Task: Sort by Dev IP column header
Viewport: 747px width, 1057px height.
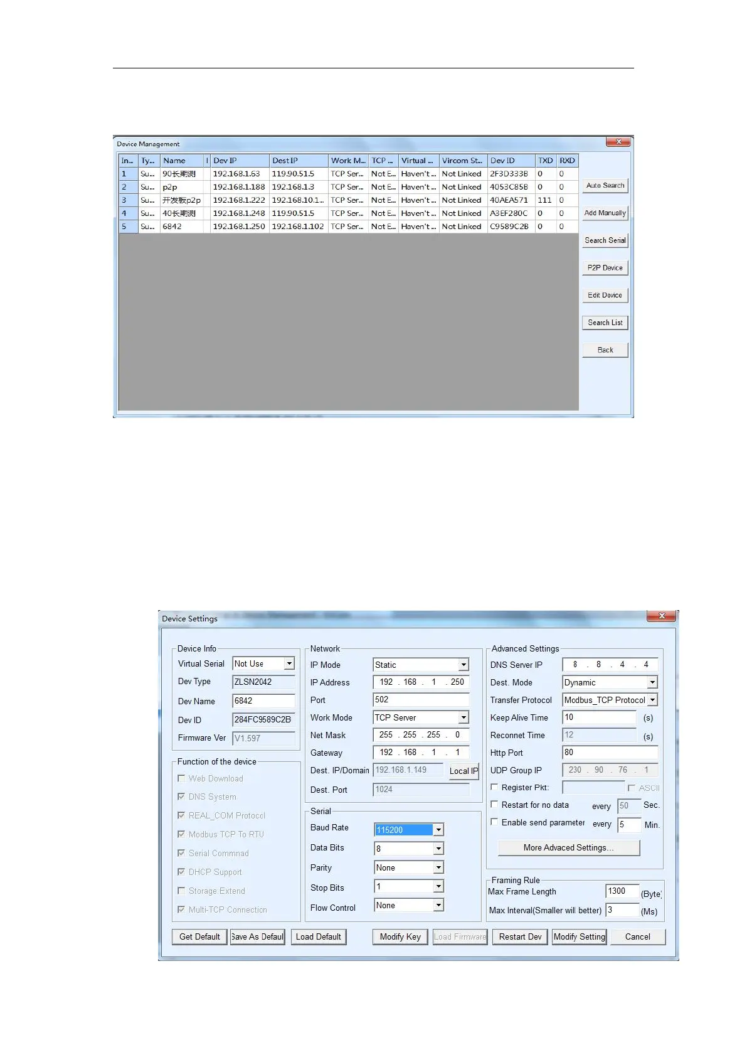Action: [240, 161]
